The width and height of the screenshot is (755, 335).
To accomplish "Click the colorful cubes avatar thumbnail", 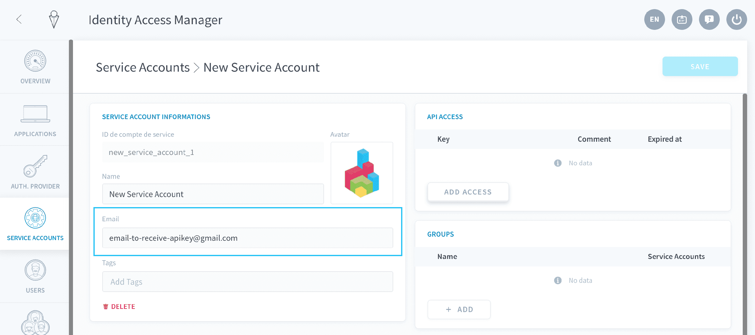I will click(362, 173).
